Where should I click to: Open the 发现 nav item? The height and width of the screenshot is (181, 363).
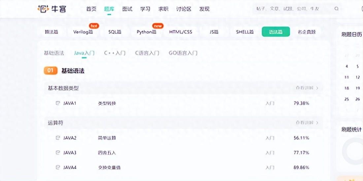(204, 9)
